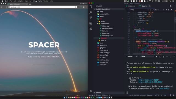This screenshot has width=176, height=99.
Task: Close the terminal panel
Action: (174, 57)
